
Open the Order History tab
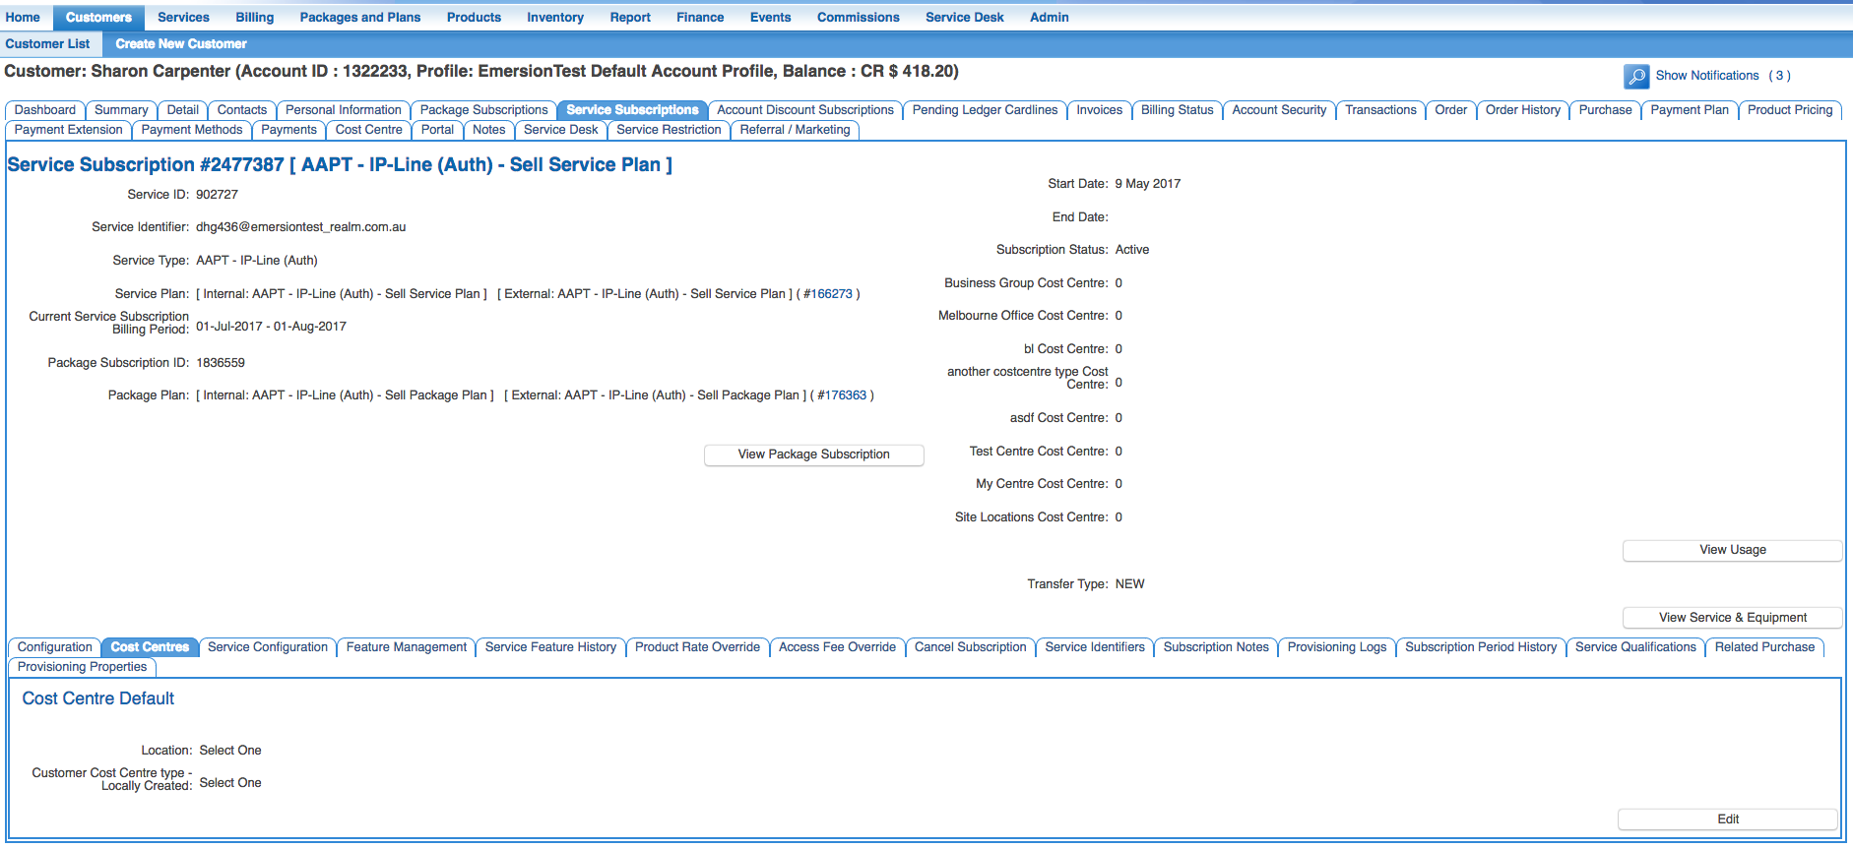click(x=1523, y=110)
